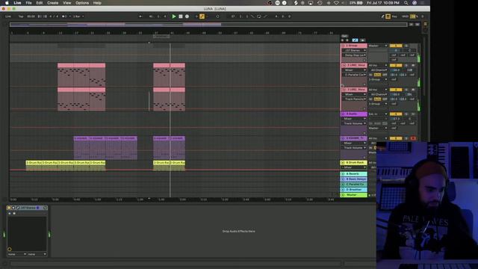Unfold the 6 Drum Rack track
Image resolution: width=478 pixels, height=269 pixels.
(x=343, y=163)
